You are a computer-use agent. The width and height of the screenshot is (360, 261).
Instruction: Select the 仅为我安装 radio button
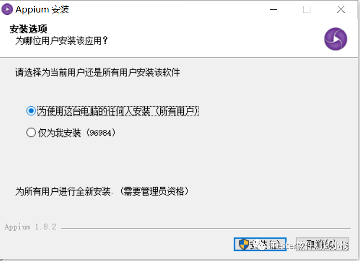[31, 133]
